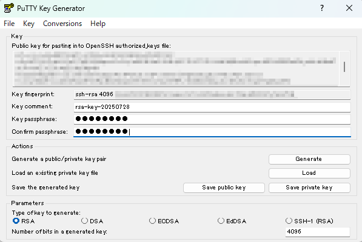Open the Key menu

click(x=28, y=24)
